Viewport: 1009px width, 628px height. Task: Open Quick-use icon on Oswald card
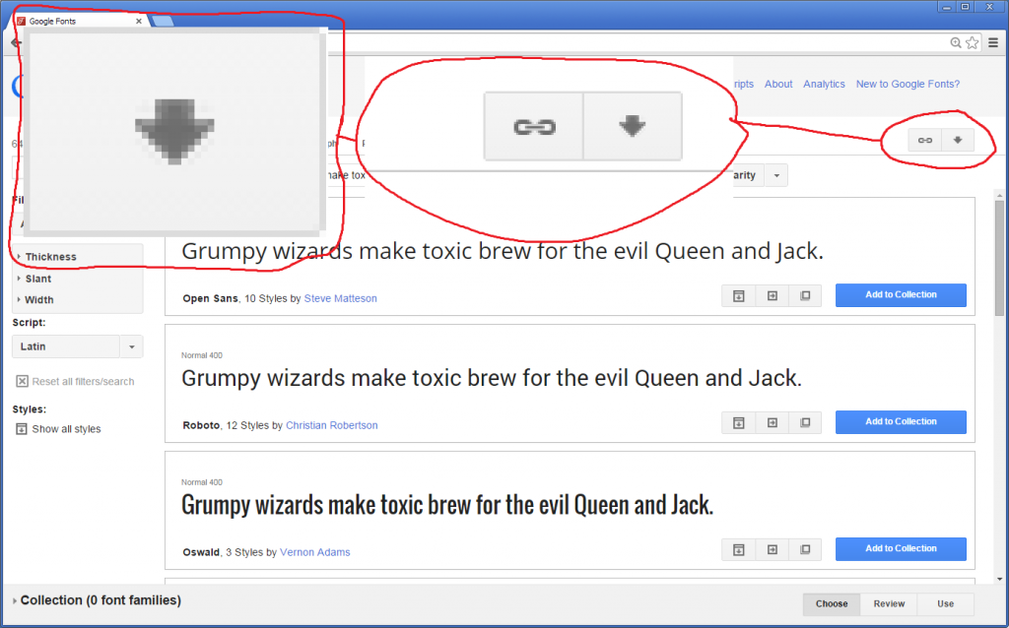tap(773, 549)
